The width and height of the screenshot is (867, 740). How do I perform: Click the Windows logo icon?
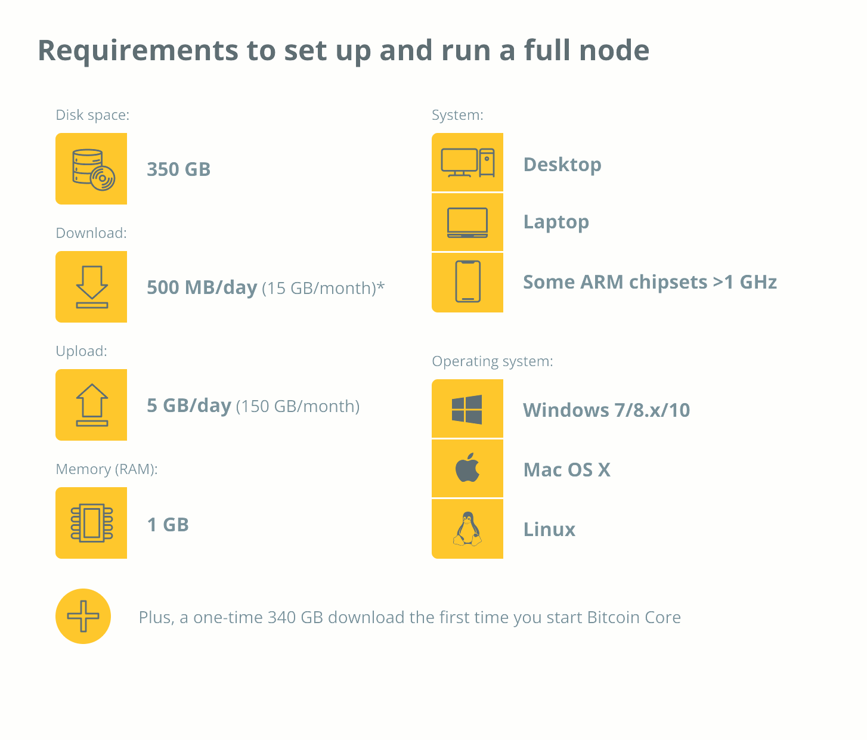[467, 408]
